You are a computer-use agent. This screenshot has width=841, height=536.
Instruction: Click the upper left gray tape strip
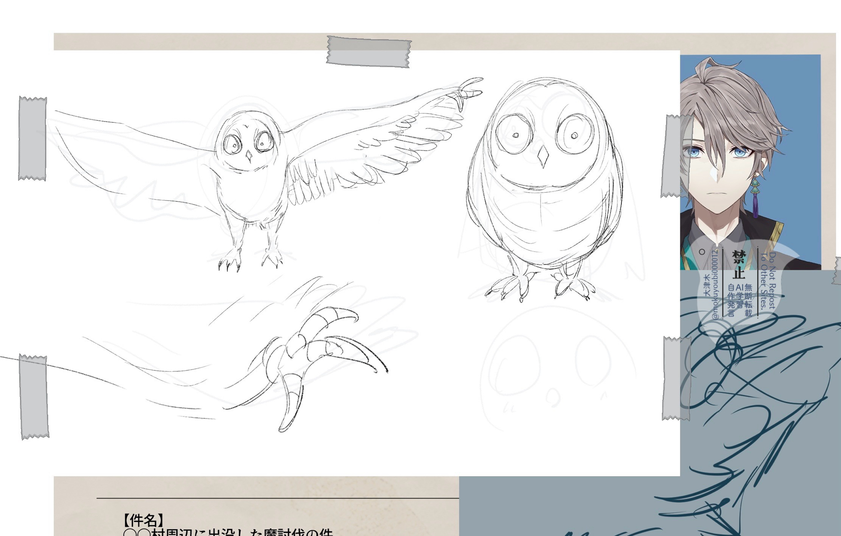pos(32,139)
